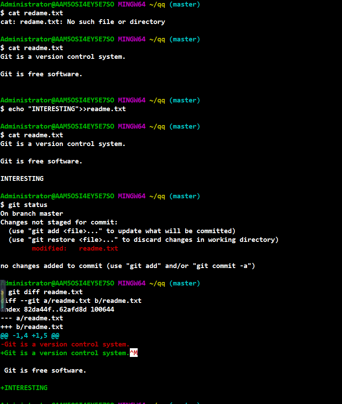Image resolution: width=342 pixels, height=404 pixels.
Task: Click the 'On branch master' line
Action: coord(32,214)
